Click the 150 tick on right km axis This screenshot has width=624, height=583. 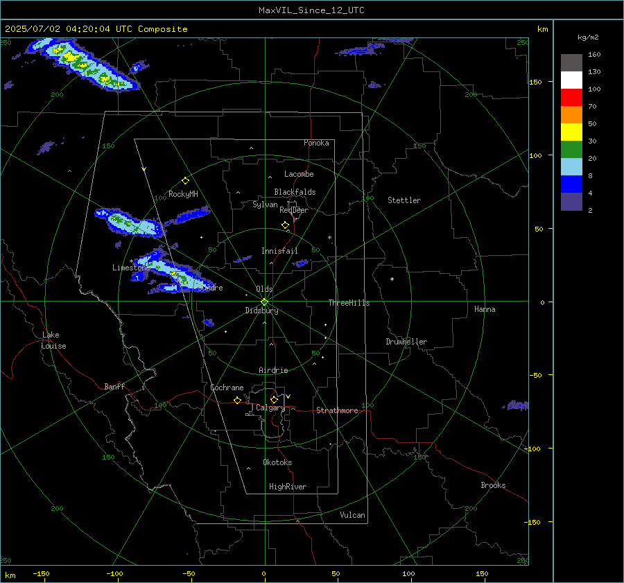535,82
